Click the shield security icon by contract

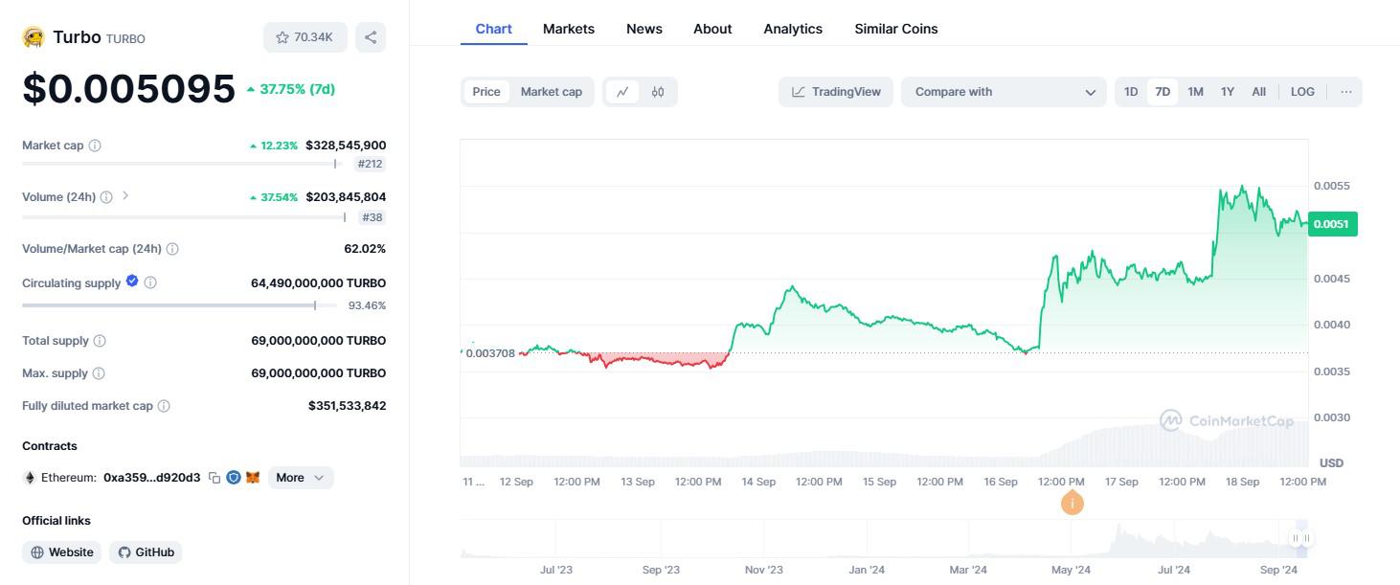pyautogui.click(x=234, y=477)
